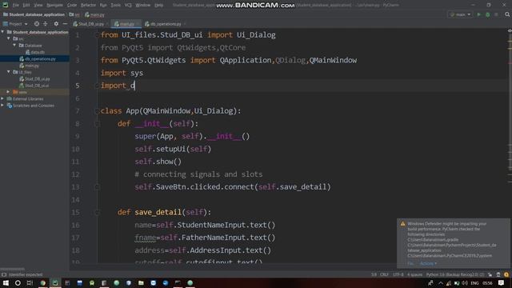
Task: Click the 4 spaces indent widget
Action: coord(414,274)
